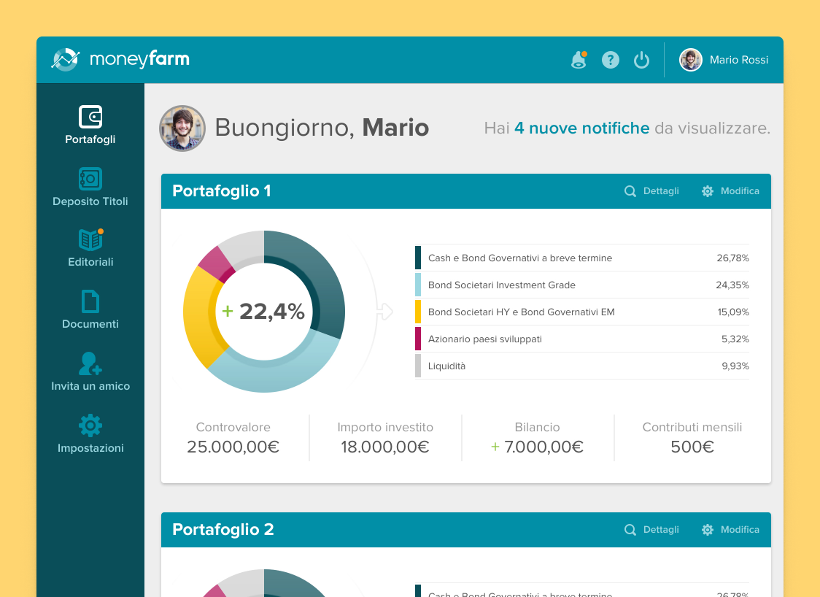The image size is (820, 597).
Task: Select the Documenti file icon
Action: coord(90,302)
